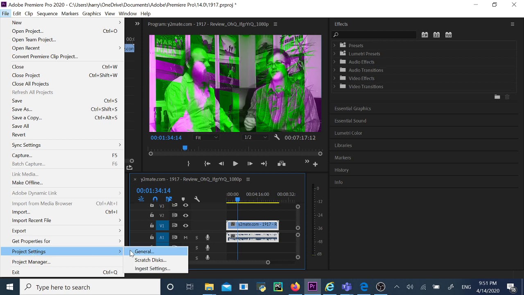Toggle lock on V2 track

click(x=152, y=216)
